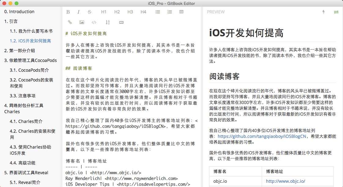
Task: Set heading level H3
Action: tap(130, 12)
